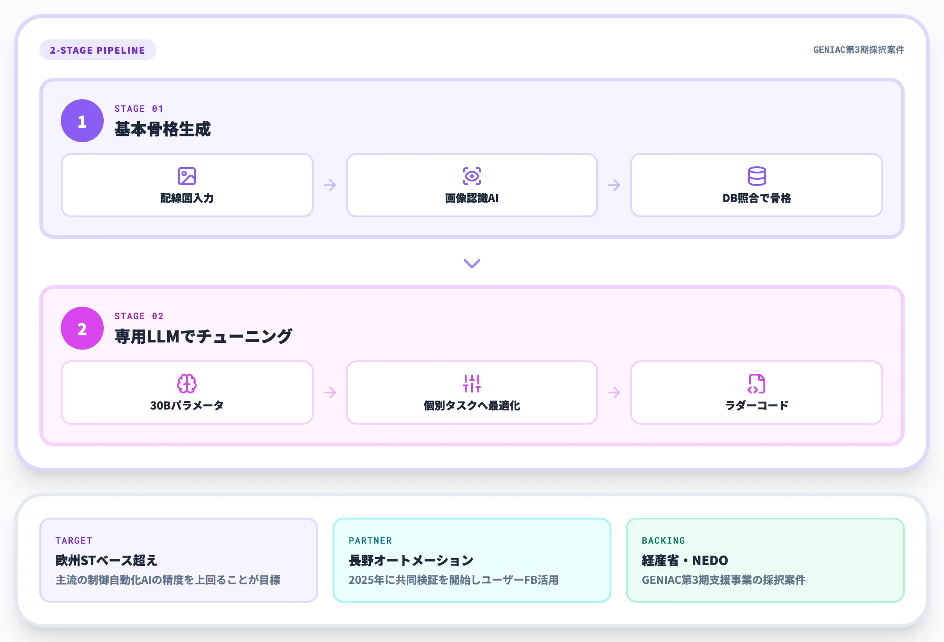
Task: Select the DB照合で骨格 text
Action: coord(757,198)
